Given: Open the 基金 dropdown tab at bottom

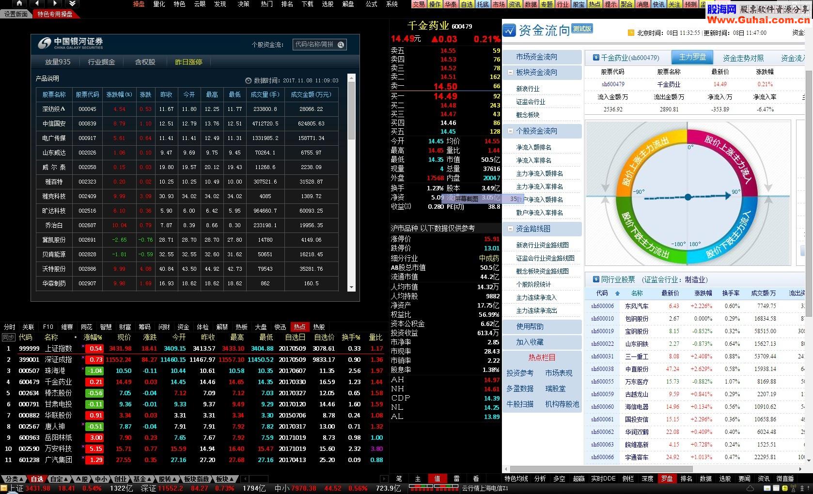Looking at the screenshot, I should (142, 479).
